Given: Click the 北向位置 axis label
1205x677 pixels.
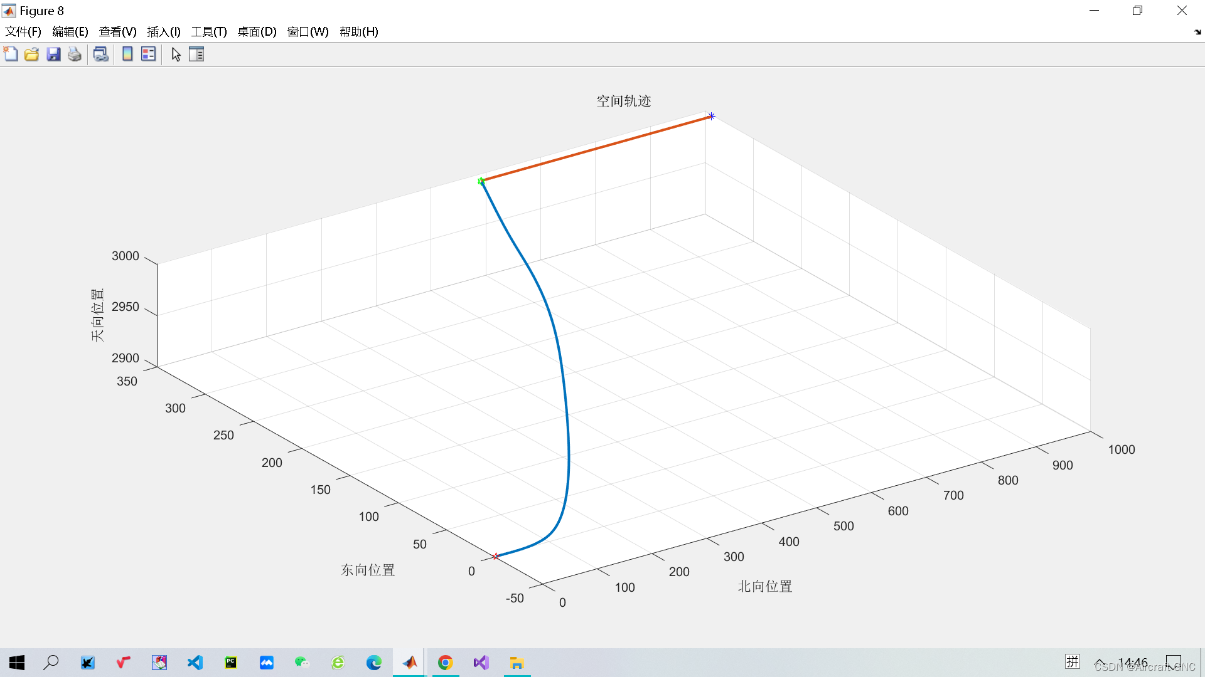Looking at the screenshot, I should point(764,587).
